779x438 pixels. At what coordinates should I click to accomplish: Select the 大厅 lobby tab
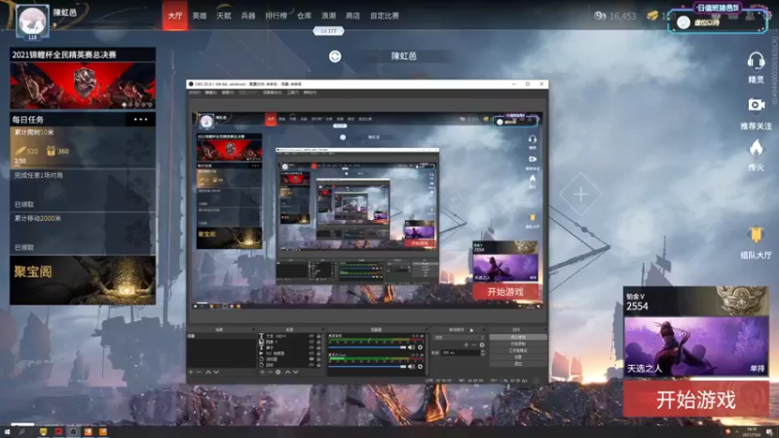click(x=175, y=16)
